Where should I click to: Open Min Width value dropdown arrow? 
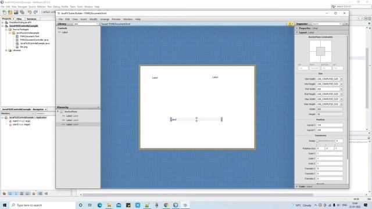pos(341,79)
